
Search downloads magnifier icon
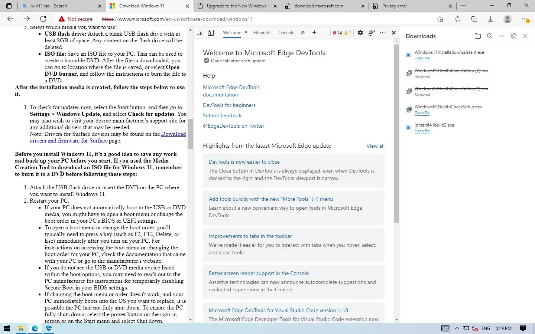[490, 36]
